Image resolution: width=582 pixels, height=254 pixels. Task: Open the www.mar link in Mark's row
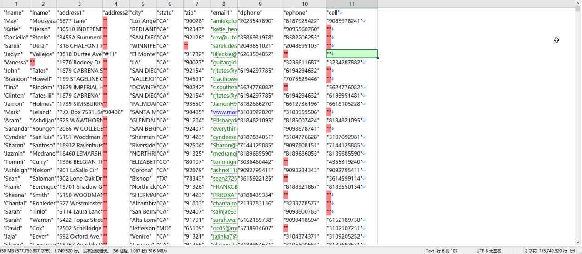coord(225,112)
